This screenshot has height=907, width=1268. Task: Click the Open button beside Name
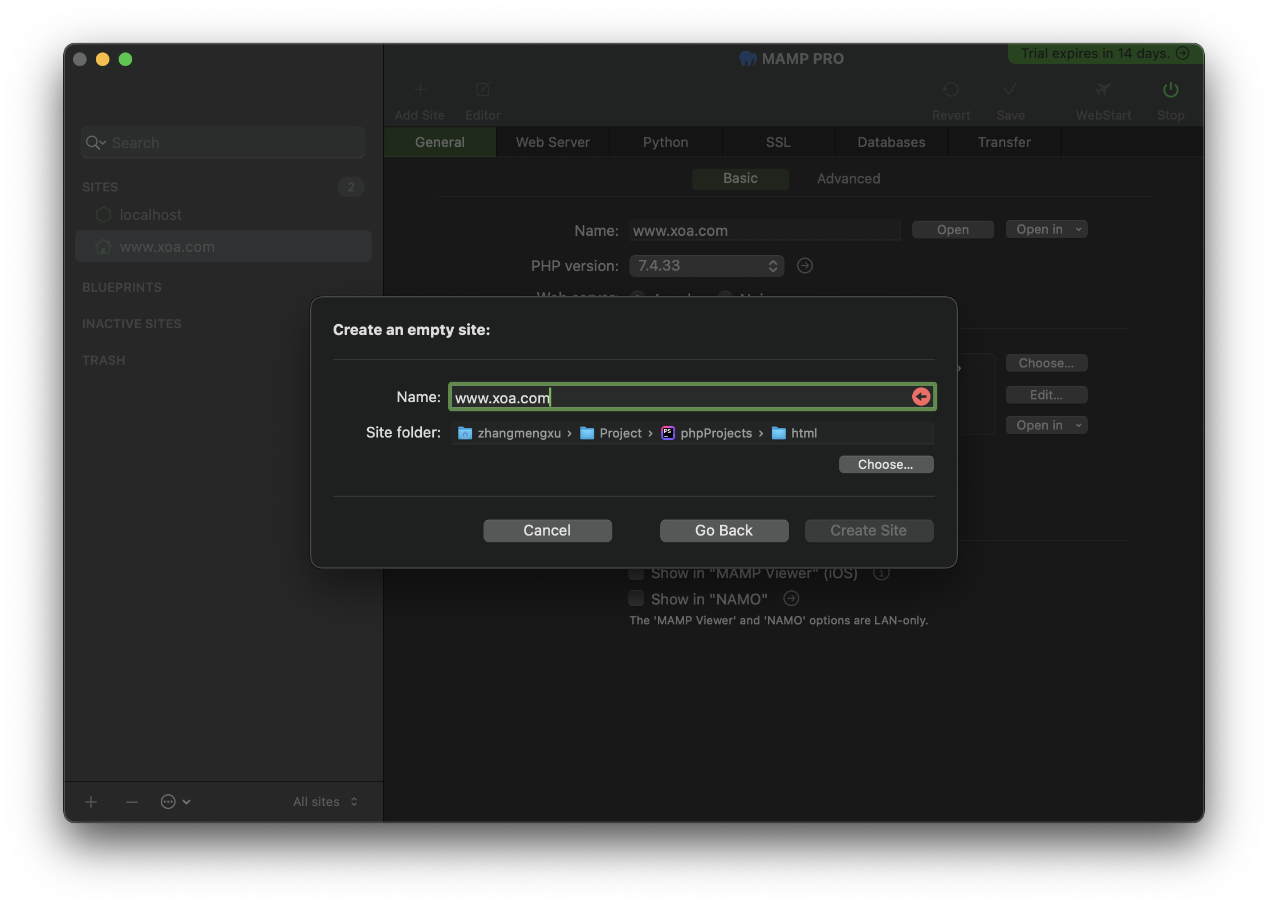tap(953, 230)
